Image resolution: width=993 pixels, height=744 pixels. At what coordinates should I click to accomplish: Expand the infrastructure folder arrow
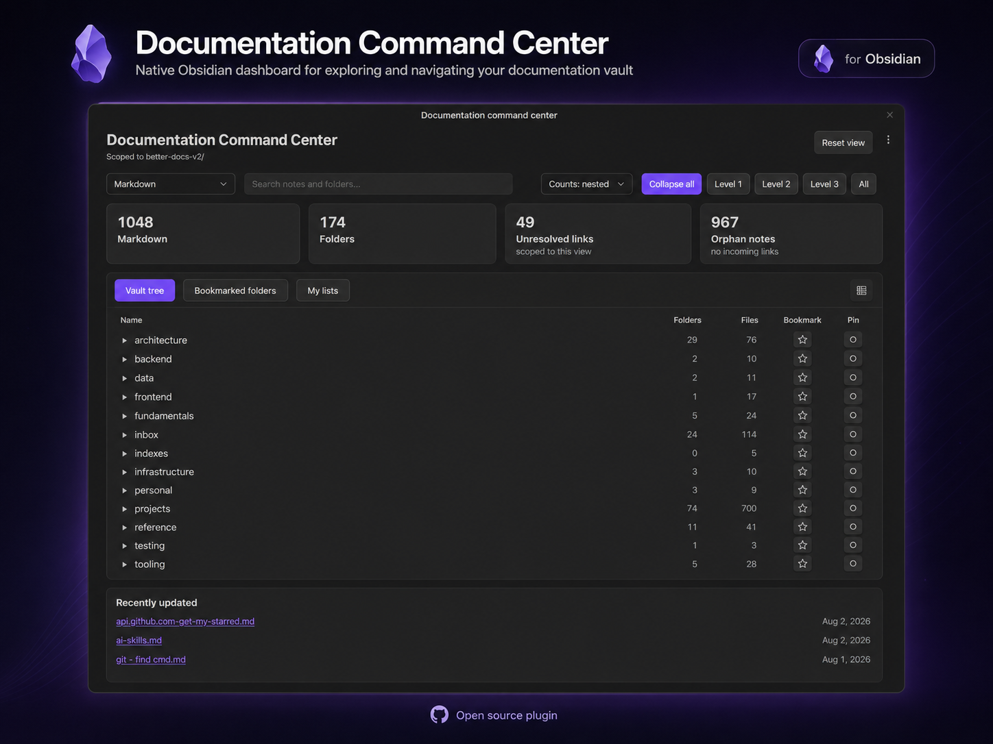pyautogui.click(x=124, y=472)
